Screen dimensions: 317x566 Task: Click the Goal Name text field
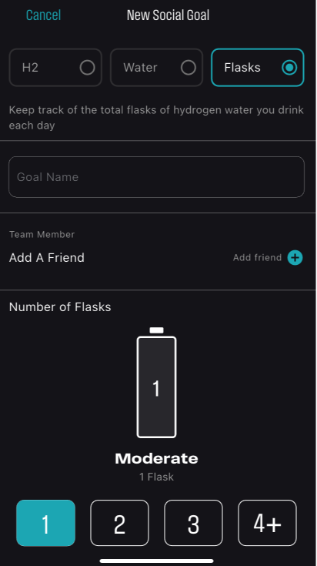156,177
